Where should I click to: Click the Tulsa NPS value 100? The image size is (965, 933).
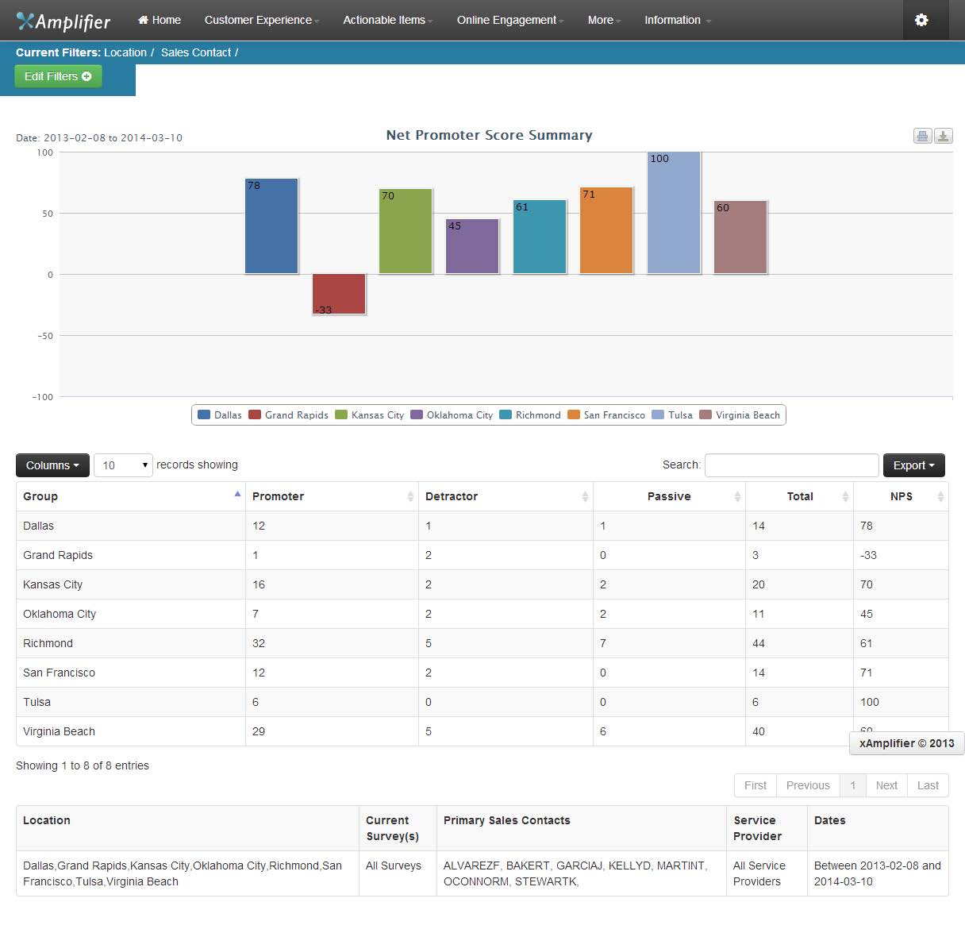point(870,702)
